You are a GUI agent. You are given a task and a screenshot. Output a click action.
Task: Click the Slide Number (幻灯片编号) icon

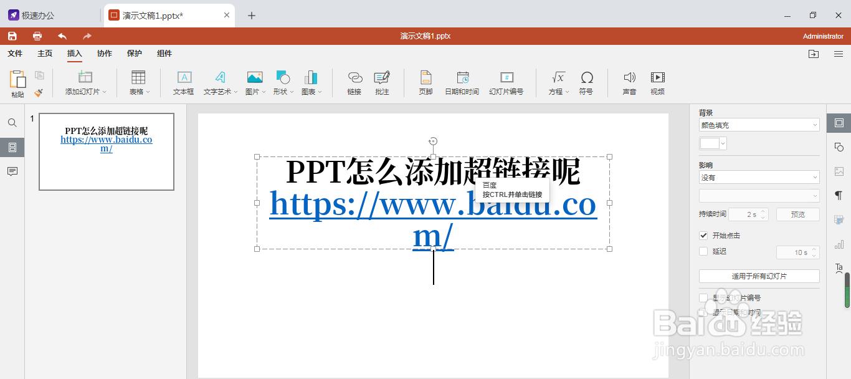506,77
